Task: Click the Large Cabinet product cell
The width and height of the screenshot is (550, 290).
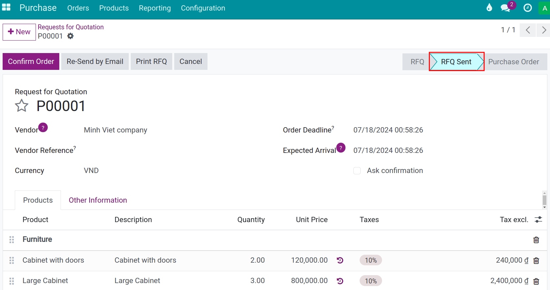Action: [x=45, y=280]
